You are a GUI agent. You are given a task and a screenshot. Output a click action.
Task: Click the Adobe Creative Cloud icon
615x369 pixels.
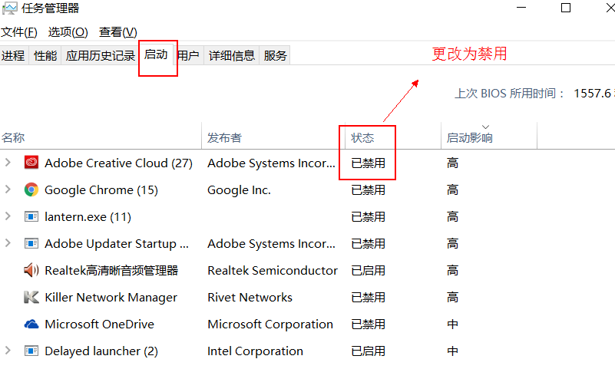point(31,162)
